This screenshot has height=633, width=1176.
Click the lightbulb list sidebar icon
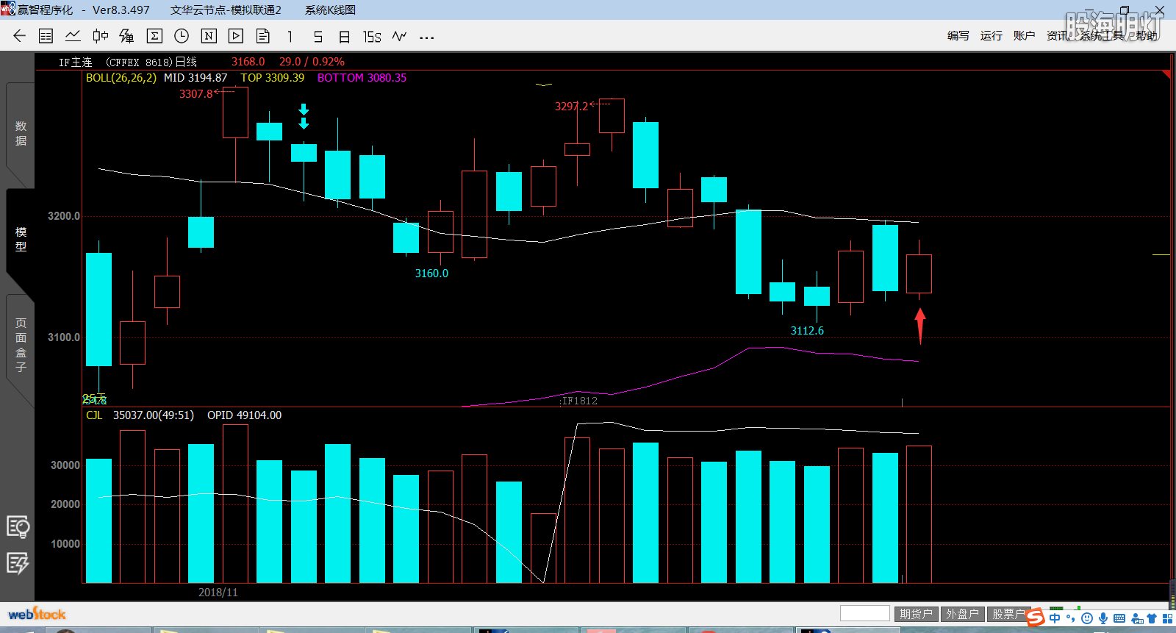[18, 527]
